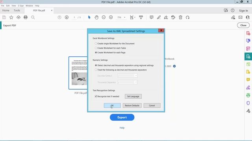The height and width of the screenshot is (141, 252).
Task: Select the PDF File.pdf document tab
Action: click(x=39, y=11)
